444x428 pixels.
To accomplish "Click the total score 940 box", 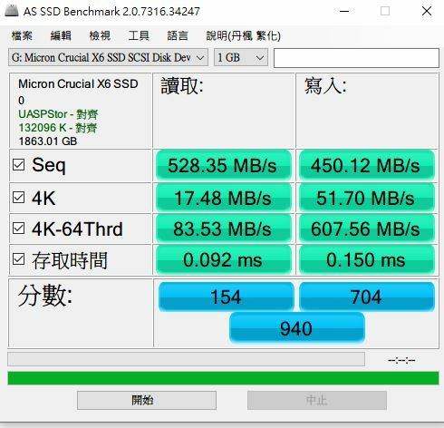I will point(297,328).
